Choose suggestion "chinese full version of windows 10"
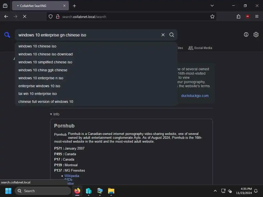 coord(96,102)
